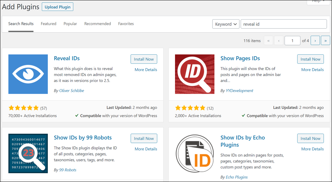Click Show Pages IDs Compatible status text
Screen dimensions: 332x182
(x=283, y=116)
